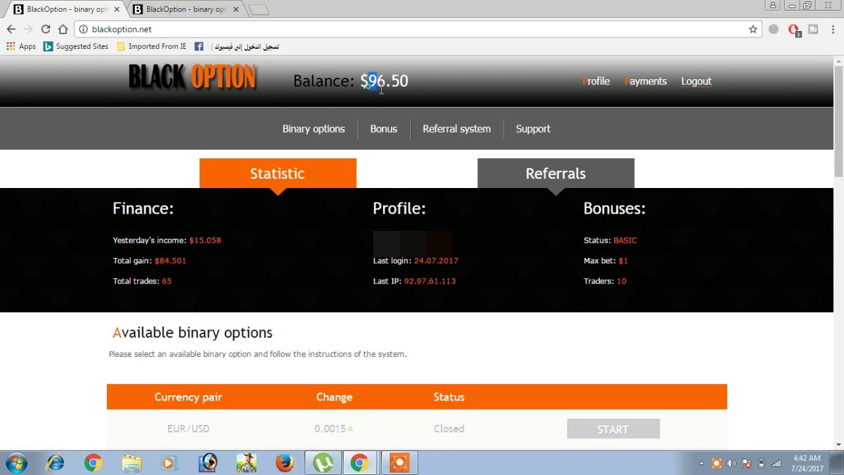Image resolution: width=844 pixels, height=475 pixels.
Task: Bookmark this page with the star icon
Action: point(753,29)
